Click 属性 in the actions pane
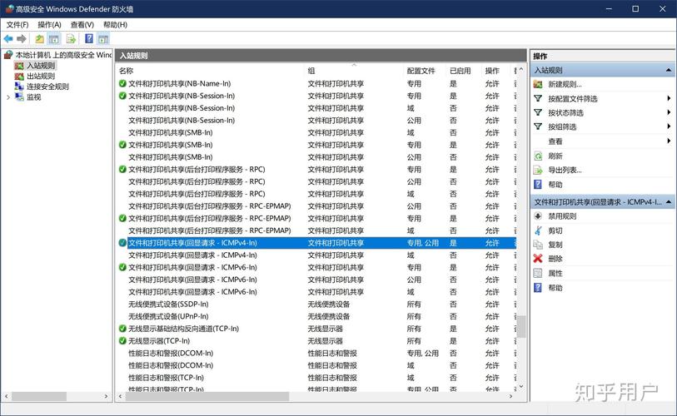 coord(555,273)
